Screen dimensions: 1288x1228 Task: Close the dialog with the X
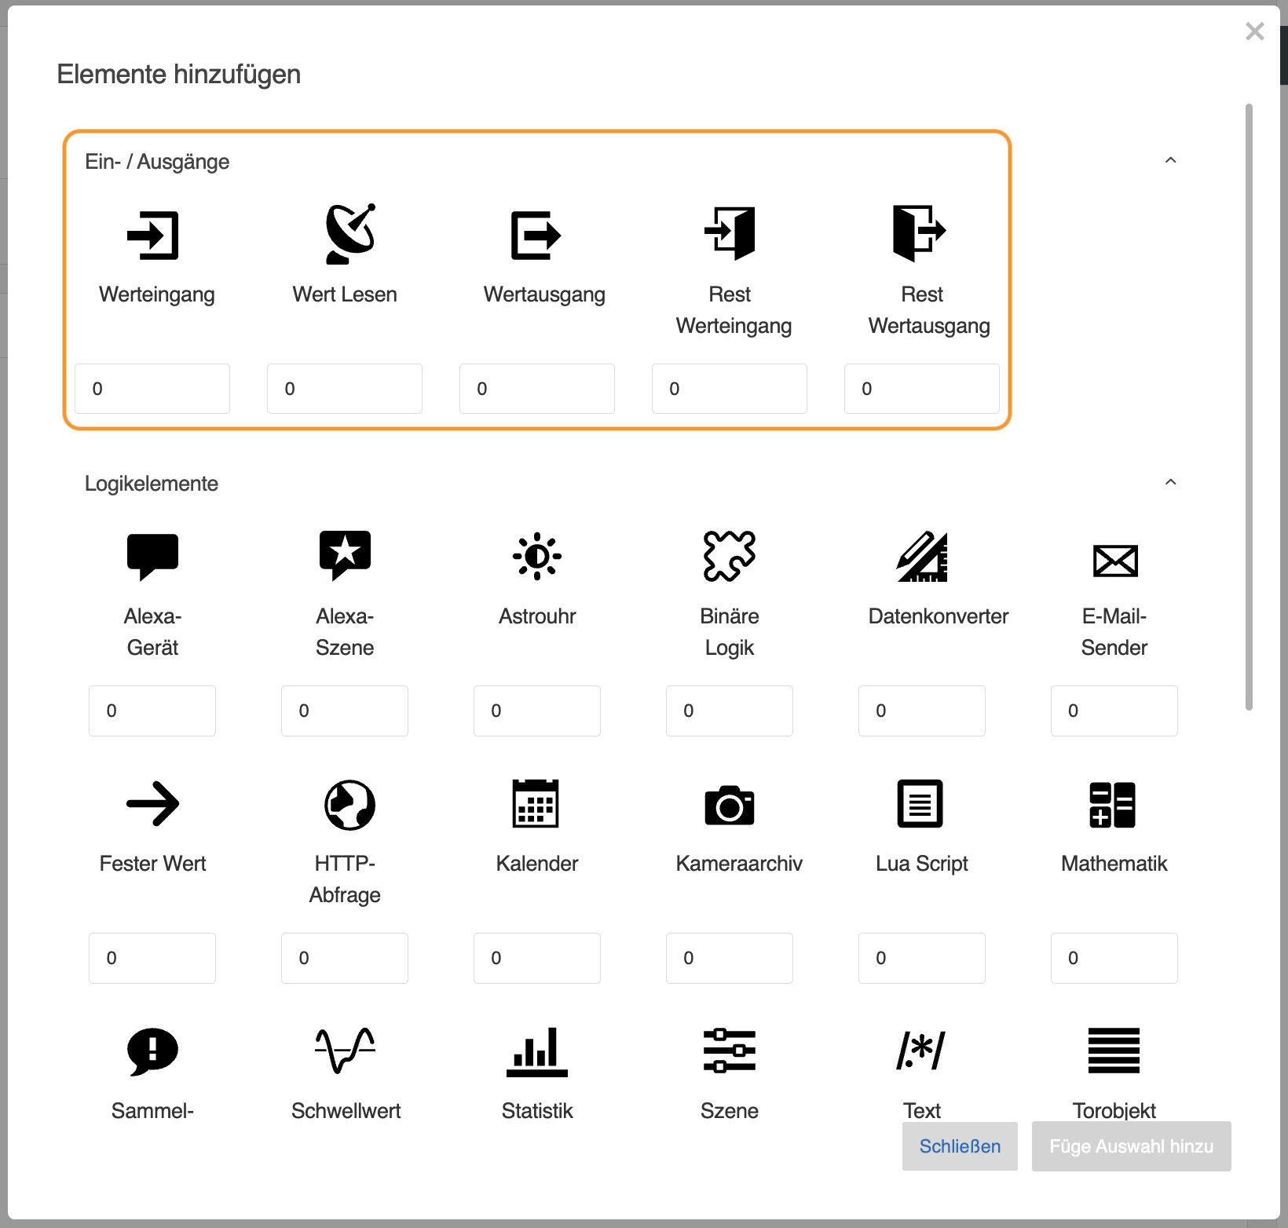coord(1254,31)
